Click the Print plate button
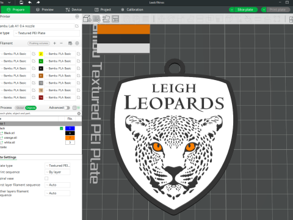Viewport: 293px width, 220px height. pos(278,10)
